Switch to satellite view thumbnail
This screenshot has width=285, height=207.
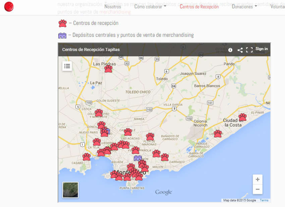click(x=70, y=190)
